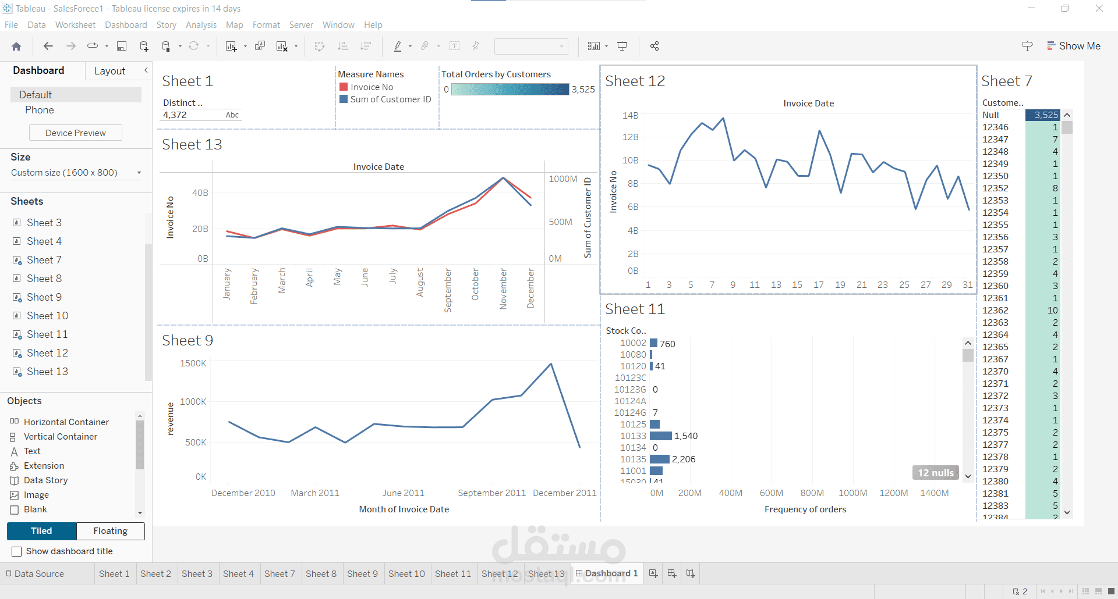The height and width of the screenshot is (599, 1118).
Task: Click the Device Preview button
Action: [76, 133]
